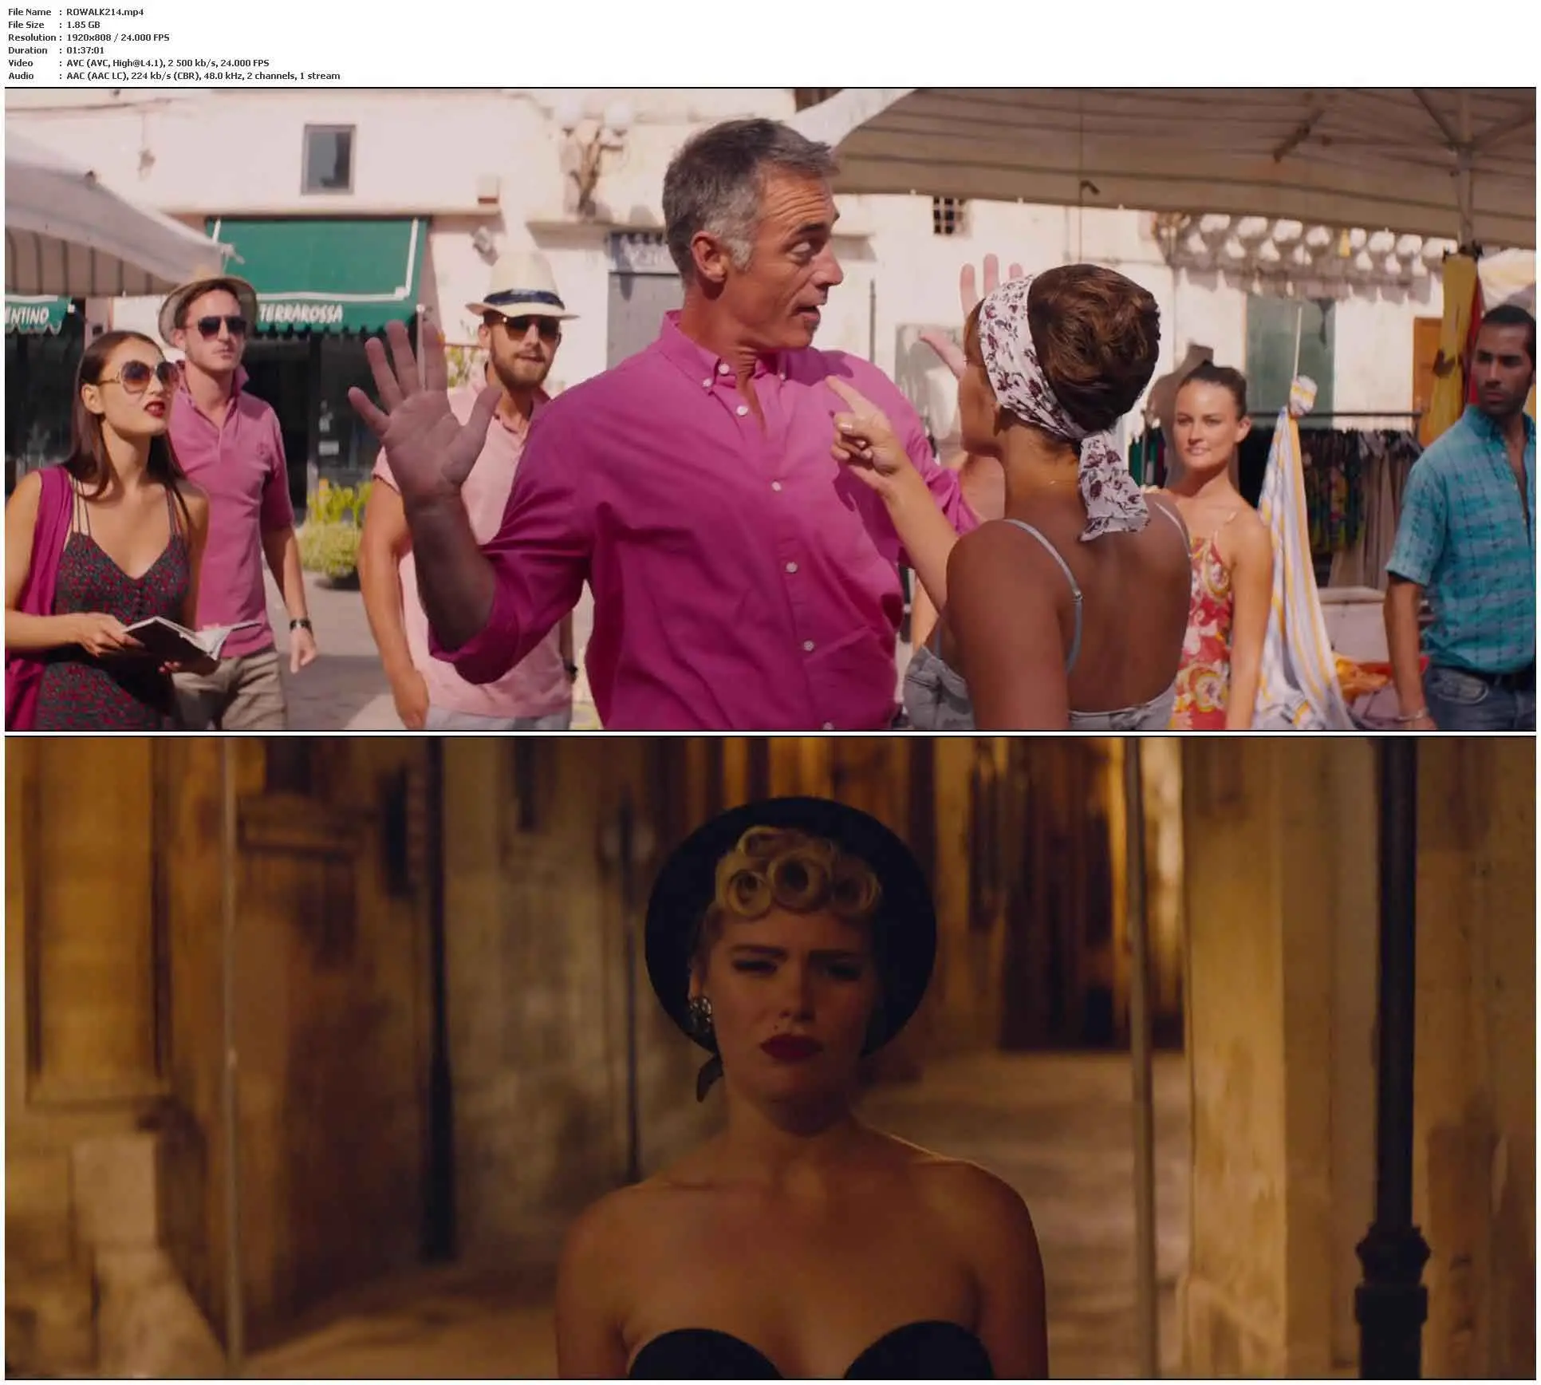Image resolution: width=1541 pixels, height=1385 pixels.
Task: Click the resolution value 1920x808 / 24.000 FPS
Action: click(118, 37)
